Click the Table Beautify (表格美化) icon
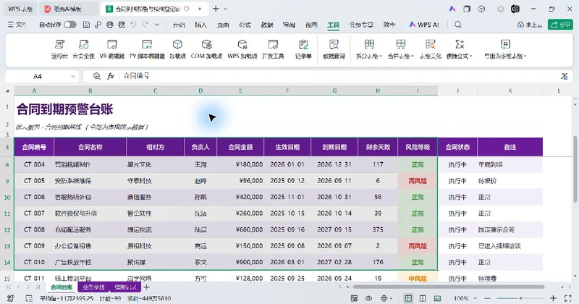Screen dimensions: 579x304 coord(431,45)
